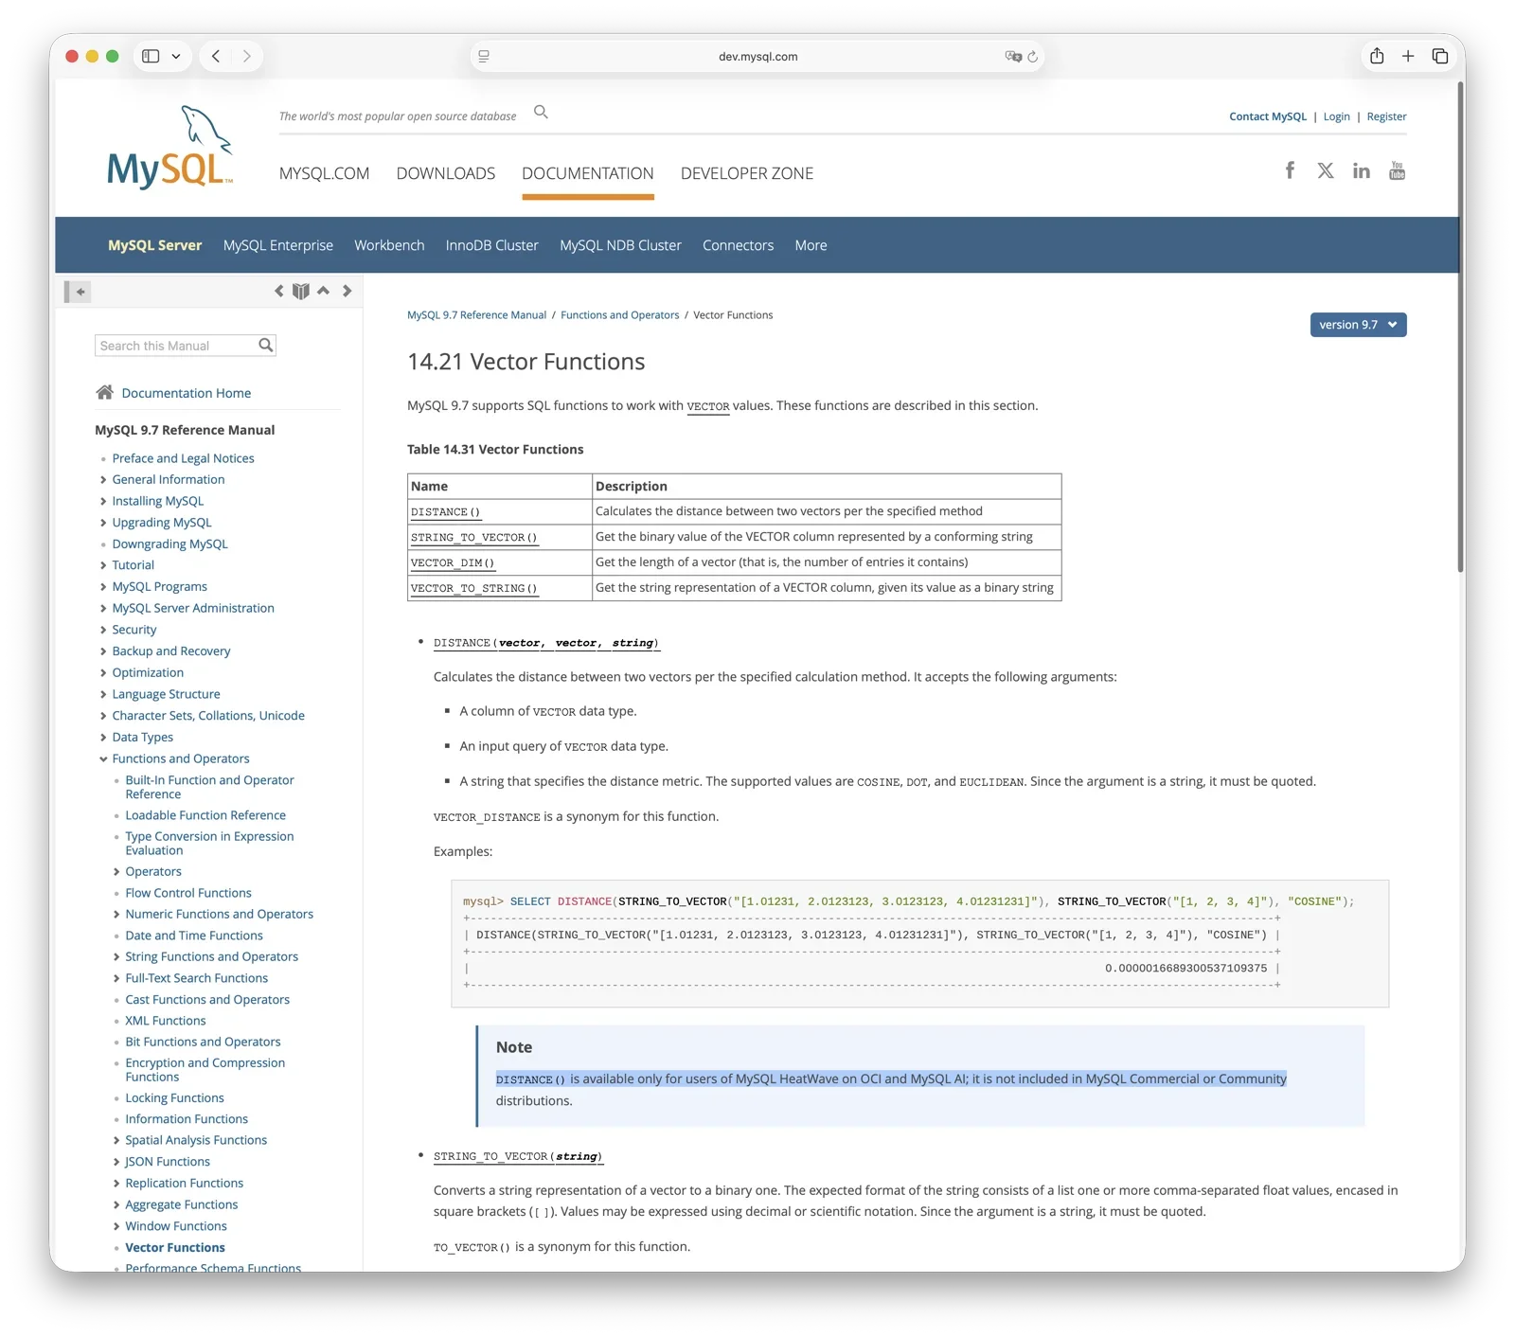Viewport: 1515px width, 1337px height.
Task: Open the Safari share icon
Action: 1377,56
